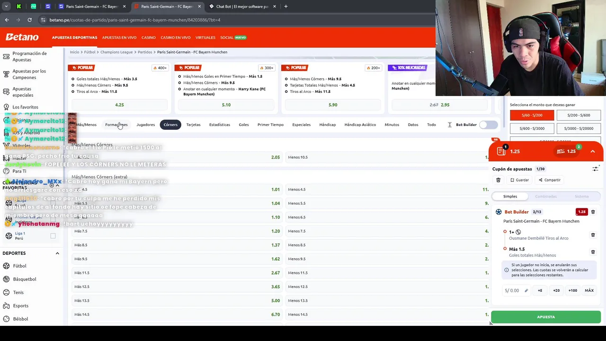Screen dimensions: 606x341
Task: Collapse the bet slip panel chevron
Action: (592, 151)
